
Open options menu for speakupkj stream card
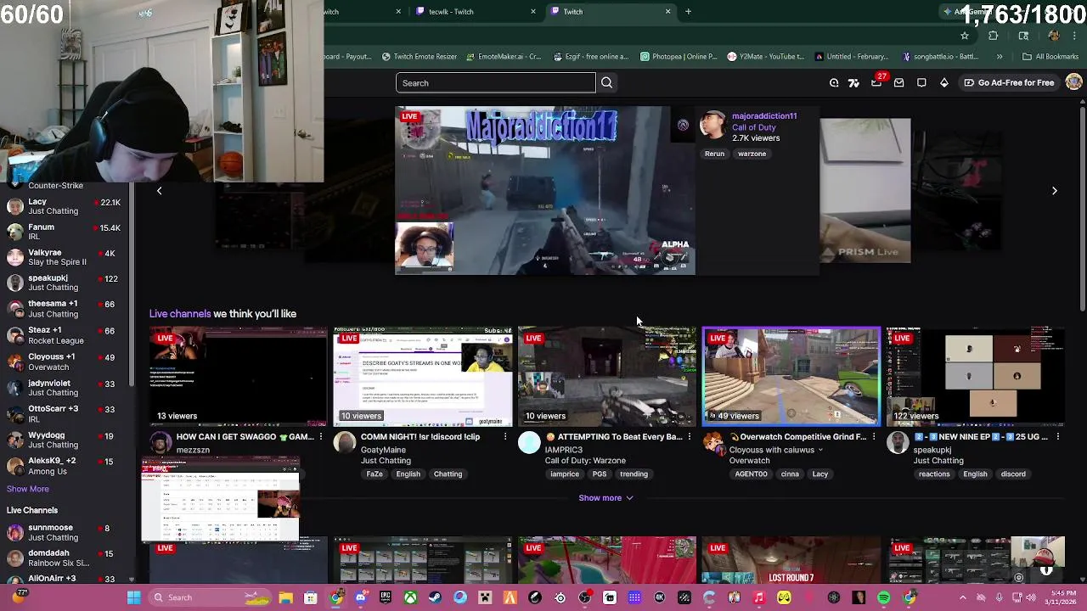[x=1057, y=437]
